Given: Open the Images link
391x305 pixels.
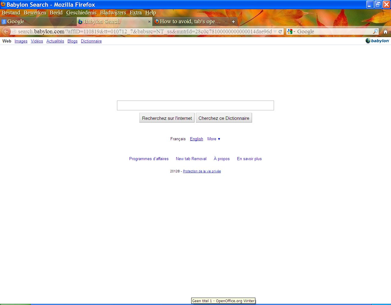Looking at the screenshot, I should pyautogui.click(x=21, y=41).
